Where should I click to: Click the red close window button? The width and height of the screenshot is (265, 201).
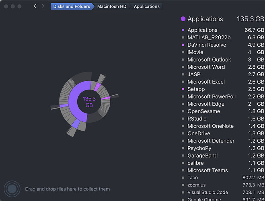click(x=6, y=6)
